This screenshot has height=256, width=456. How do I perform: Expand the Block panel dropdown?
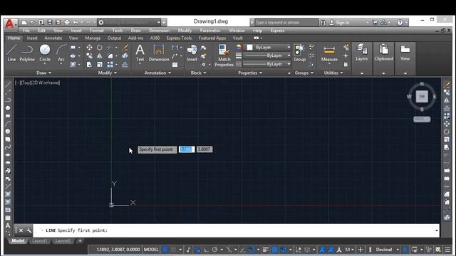(x=198, y=73)
